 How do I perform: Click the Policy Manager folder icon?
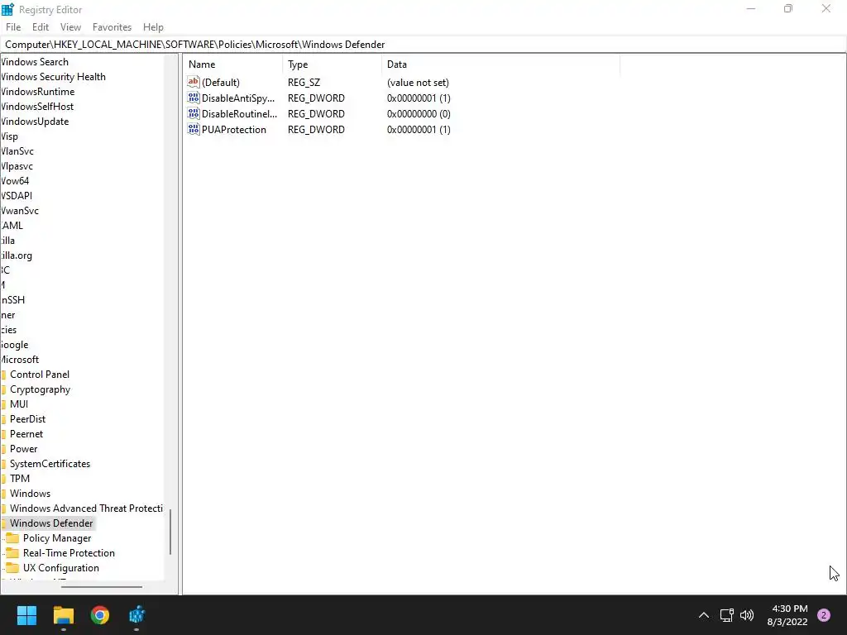pyautogui.click(x=12, y=538)
